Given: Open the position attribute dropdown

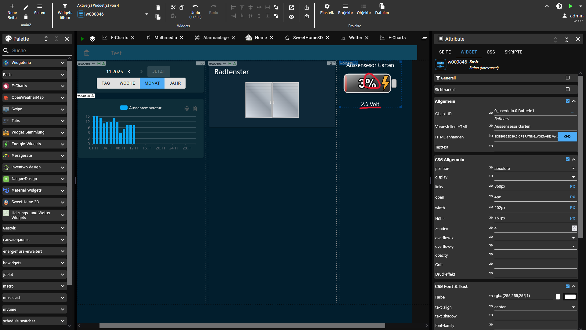Looking at the screenshot, I should click(573, 169).
